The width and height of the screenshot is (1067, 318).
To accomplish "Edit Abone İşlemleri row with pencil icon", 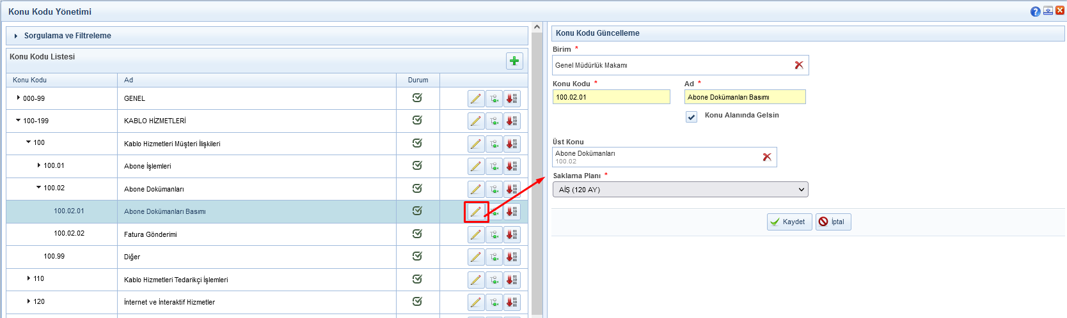I will [x=476, y=166].
